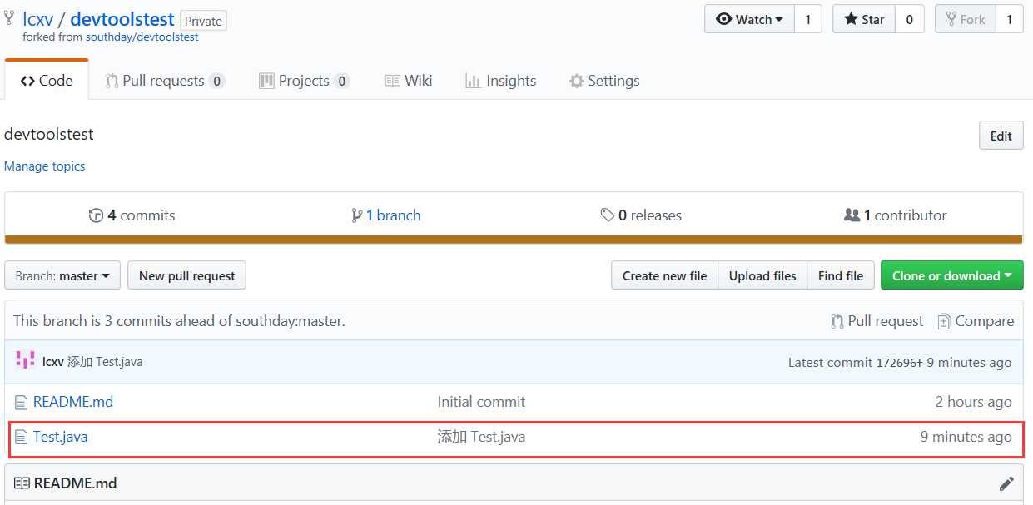Viewport: 1033px width, 505px height.
Task: Click the graph icon in Insights tab
Action: (473, 81)
